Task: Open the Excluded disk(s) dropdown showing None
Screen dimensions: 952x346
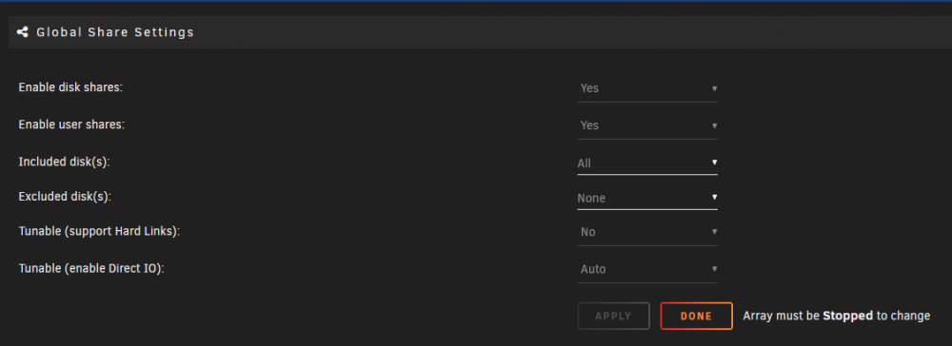Action: tap(647, 198)
